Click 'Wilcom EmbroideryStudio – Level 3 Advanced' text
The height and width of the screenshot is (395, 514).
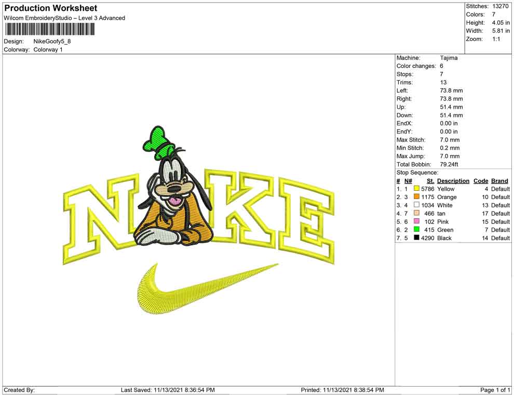[64, 18]
